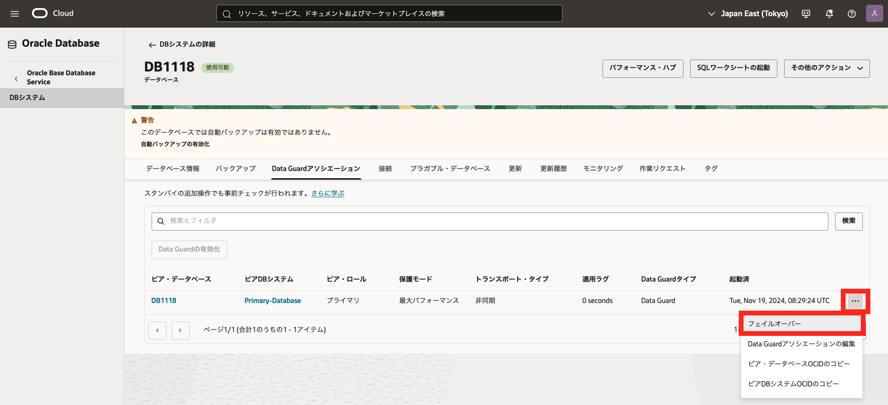Switch to the バックアップ tab
The height and width of the screenshot is (405, 888).
pos(235,169)
